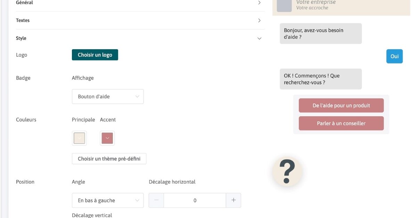Click the Décalage horizontal value field

[x=195, y=200]
